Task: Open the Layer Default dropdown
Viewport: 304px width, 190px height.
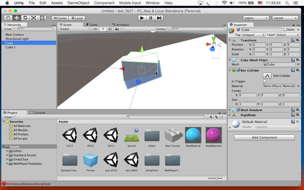Action: [x=288, y=35]
